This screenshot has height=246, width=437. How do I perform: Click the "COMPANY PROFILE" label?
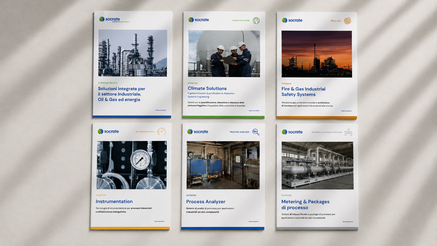click(108, 83)
